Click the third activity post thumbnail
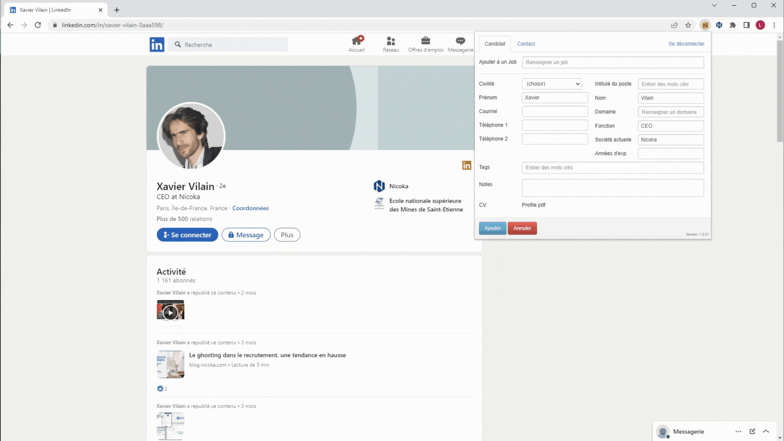The height and width of the screenshot is (441, 784). point(170,426)
